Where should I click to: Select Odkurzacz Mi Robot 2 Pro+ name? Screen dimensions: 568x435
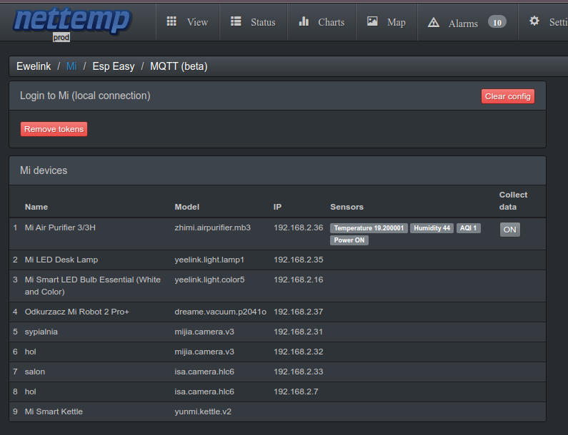coord(76,312)
